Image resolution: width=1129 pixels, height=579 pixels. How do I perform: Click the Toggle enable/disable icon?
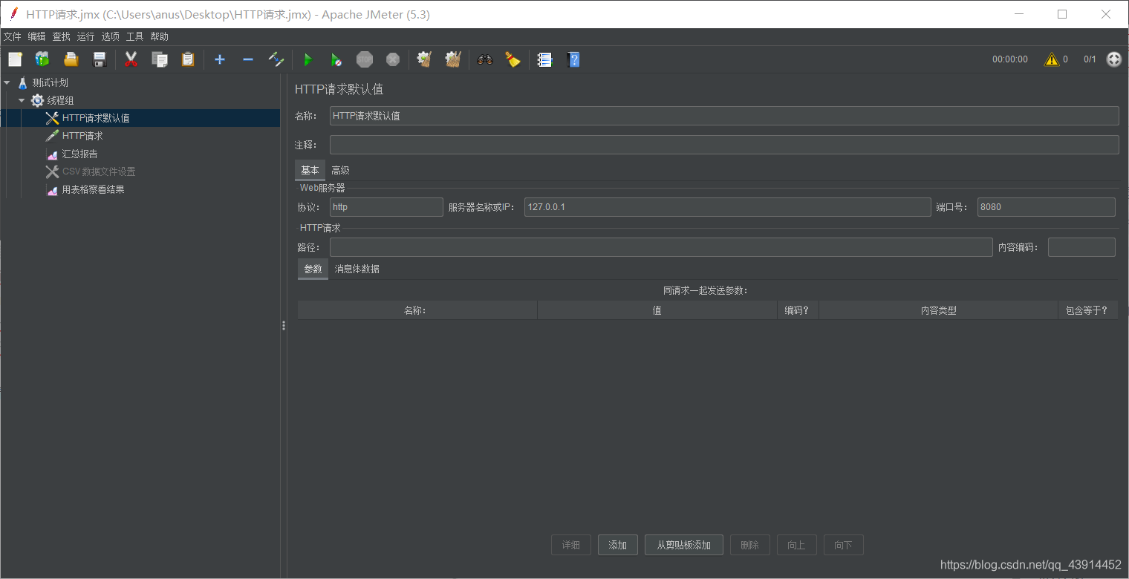pos(276,59)
